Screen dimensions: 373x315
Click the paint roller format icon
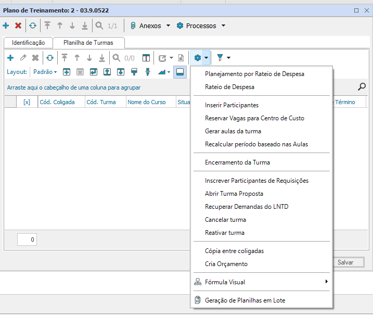click(x=134, y=72)
